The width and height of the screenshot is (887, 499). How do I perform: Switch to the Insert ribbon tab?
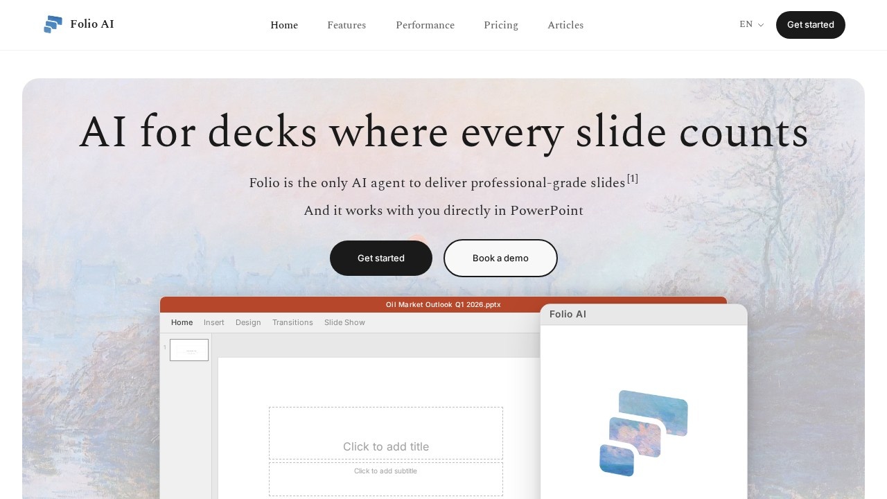[214, 322]
